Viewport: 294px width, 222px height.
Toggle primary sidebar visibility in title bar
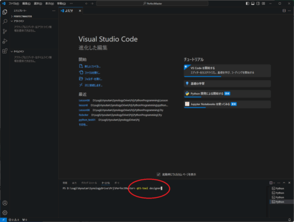click(248, 4)
